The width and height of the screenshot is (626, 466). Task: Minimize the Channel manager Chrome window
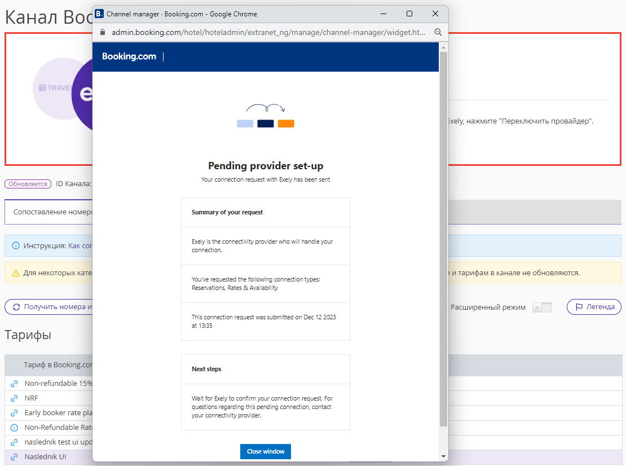(x=383, y=14)
